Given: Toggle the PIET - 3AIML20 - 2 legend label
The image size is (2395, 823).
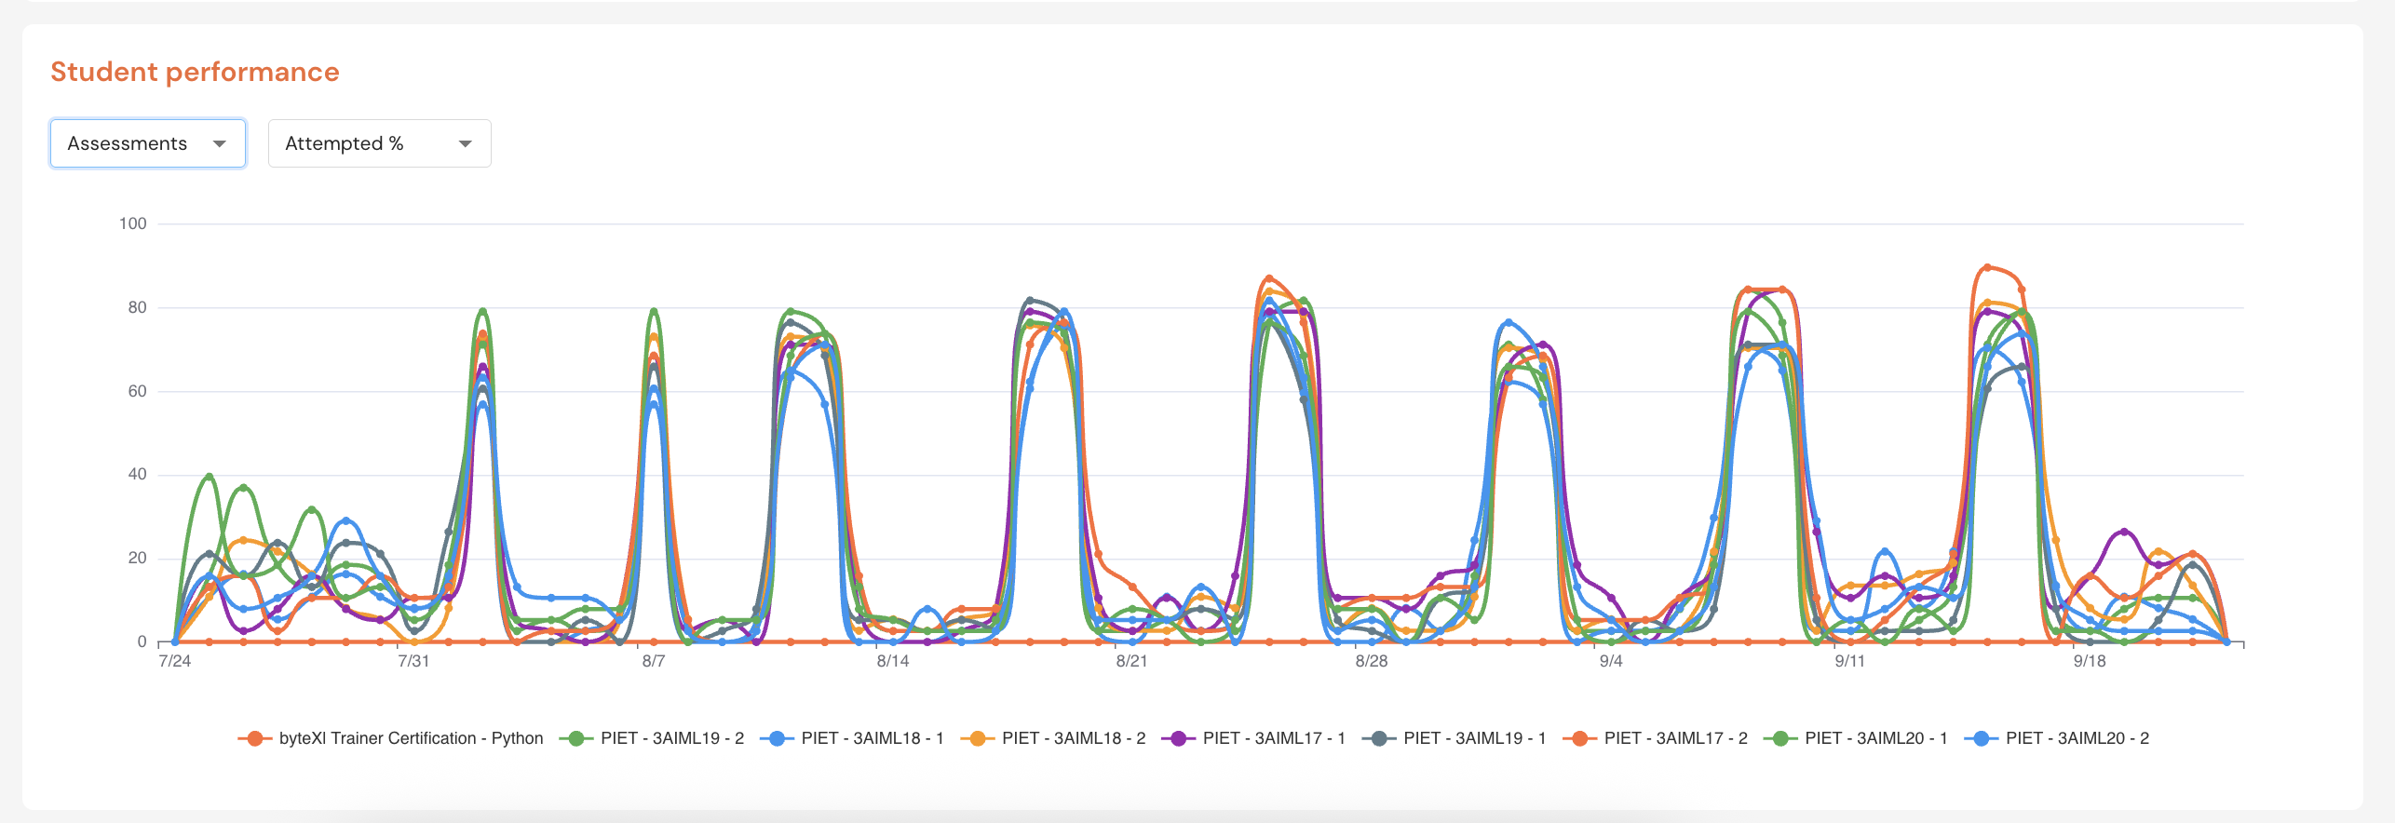Looking at the screenshot, I should (x=2077, y=738).
